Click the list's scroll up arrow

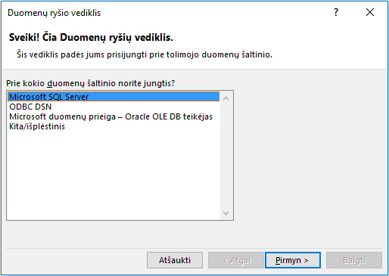tap(226, 98)
